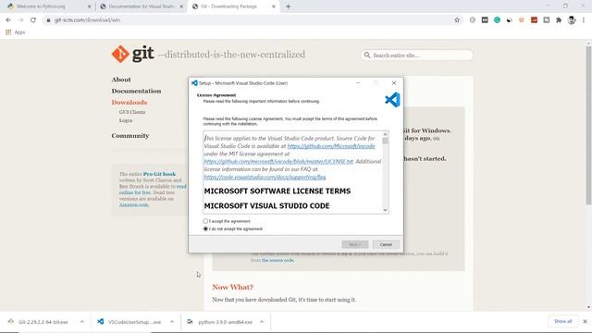The image size is (592, 333).
Task: Expand options for VSCodeUserSetup download
Action: [172, 322]
